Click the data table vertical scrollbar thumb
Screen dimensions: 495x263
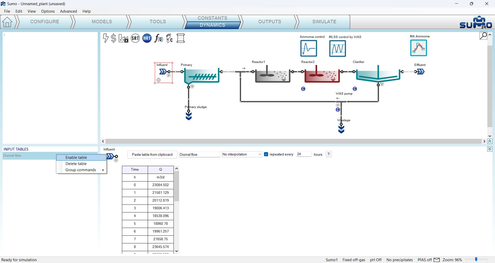coord(177,186)
